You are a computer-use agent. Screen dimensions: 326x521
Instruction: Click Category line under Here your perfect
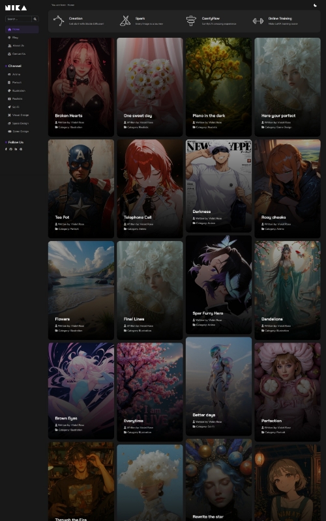coord(276,127)
